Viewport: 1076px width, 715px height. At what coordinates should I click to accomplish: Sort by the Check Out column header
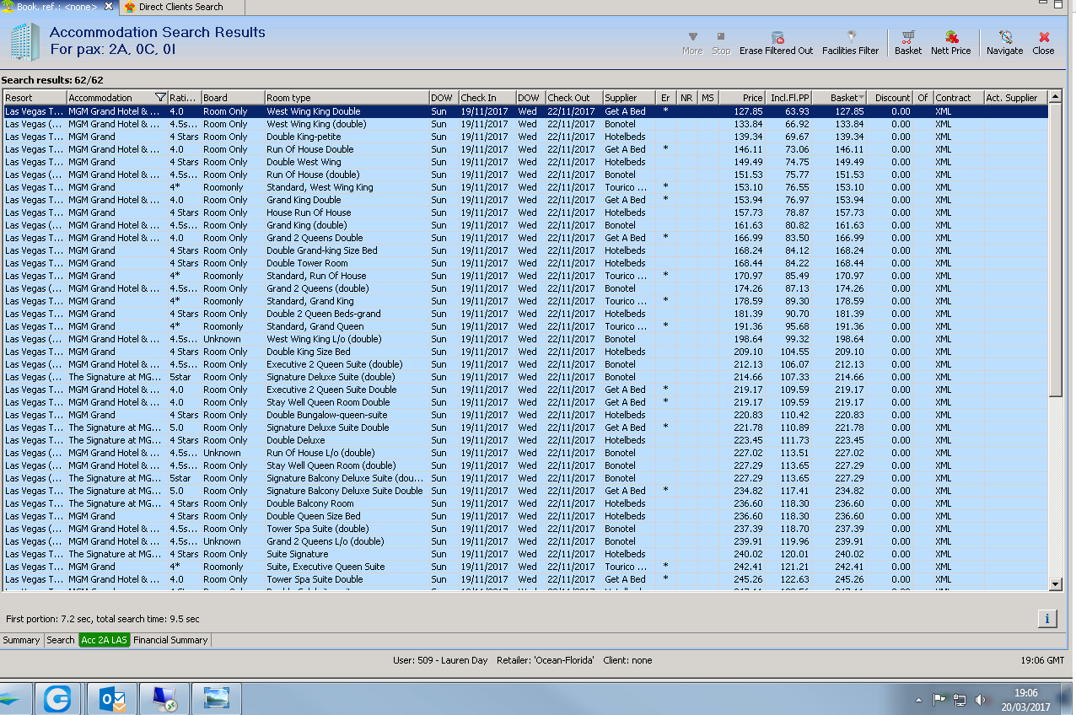tap(573, 98)
